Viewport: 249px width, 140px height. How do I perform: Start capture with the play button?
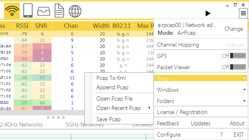point(208,13)
